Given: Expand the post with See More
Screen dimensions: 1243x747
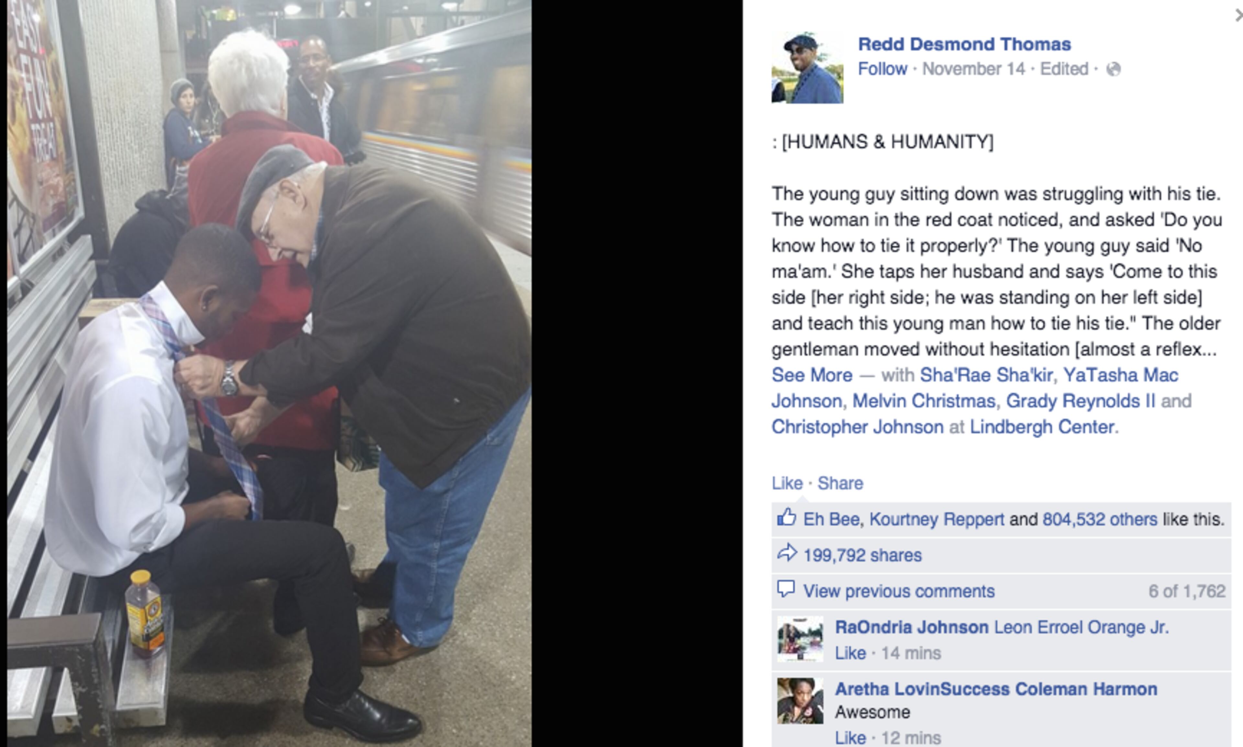Looking at the screenshot, I should 812,375.
